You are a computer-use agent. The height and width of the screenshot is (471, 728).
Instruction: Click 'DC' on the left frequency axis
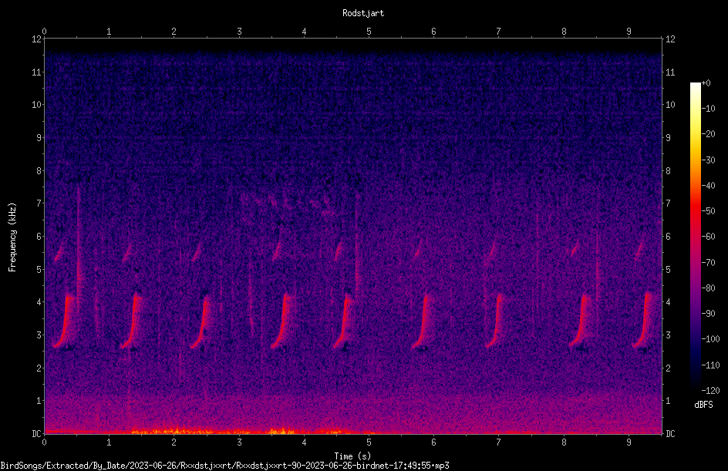pos(36,434)
